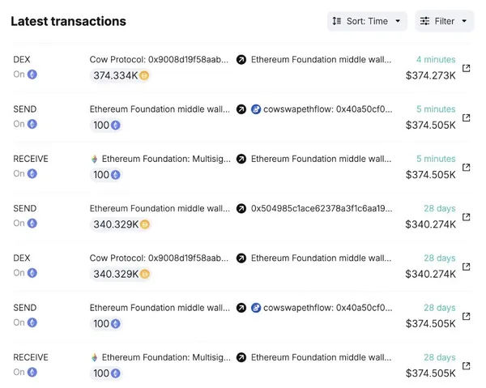Click the arrow icon in the first transaction row

point(241,60)
